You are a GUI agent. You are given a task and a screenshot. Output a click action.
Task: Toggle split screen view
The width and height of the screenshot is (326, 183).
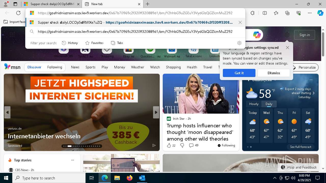(265, 13)
